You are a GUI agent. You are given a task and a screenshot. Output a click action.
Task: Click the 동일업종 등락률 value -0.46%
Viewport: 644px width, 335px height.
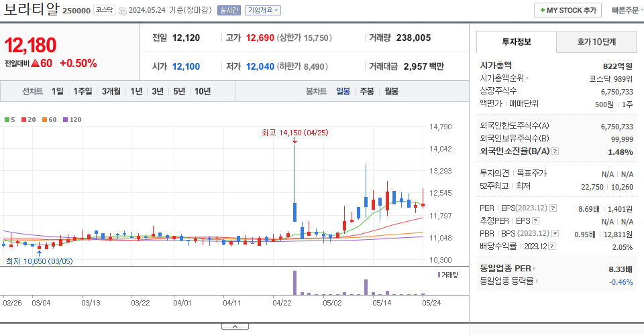621,282
